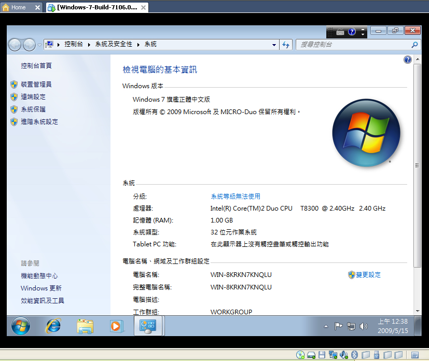The height and width of the screenshot is (361, 429).
Task: Click the WORKGROUP text
Action: [231, 312]
